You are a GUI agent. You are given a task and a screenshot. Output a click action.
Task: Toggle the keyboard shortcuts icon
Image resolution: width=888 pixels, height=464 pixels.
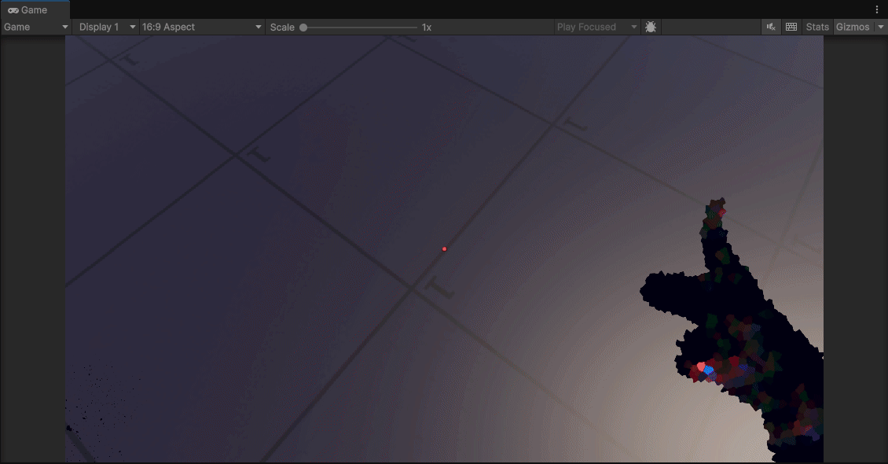[791, 27]
